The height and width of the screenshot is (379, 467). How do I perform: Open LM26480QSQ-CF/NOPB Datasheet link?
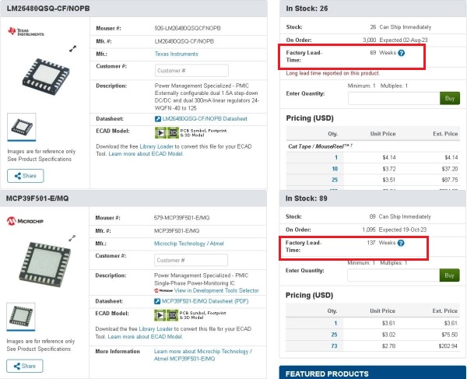tap(205, 119)
